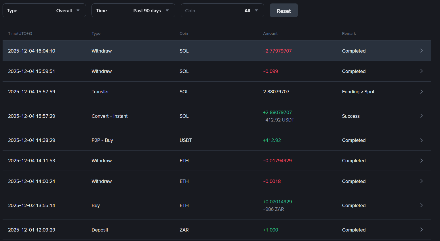Click the Remark column header

[x=349, y=34]
